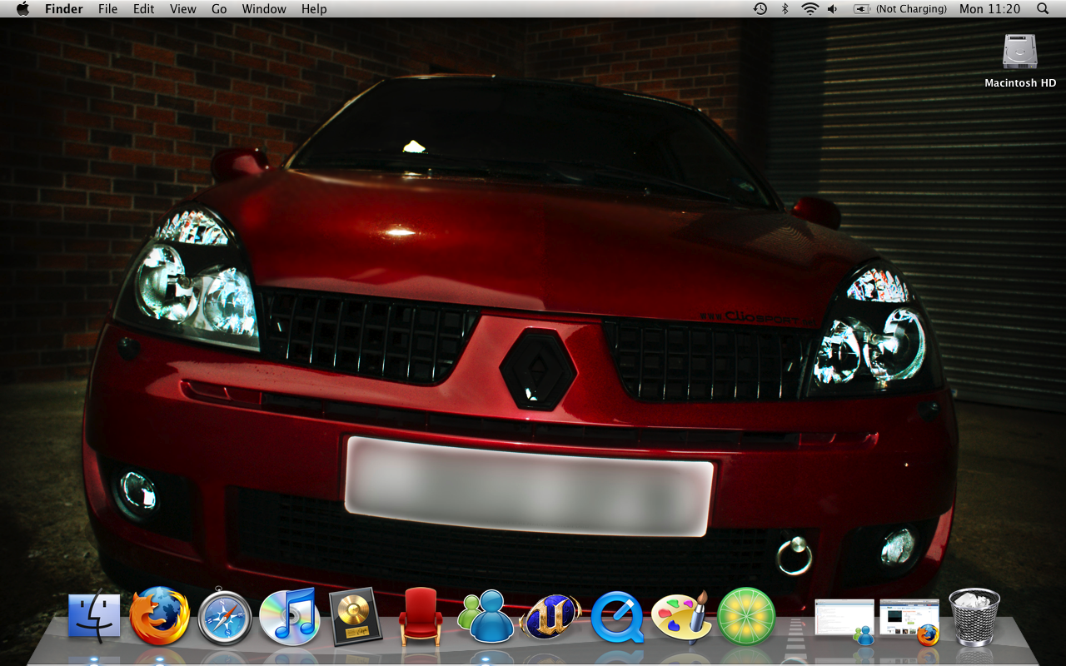Viewport: 1066px width, 666px height.
Task: Expand the battery Not Charging menu
Action: pos(900,9)
